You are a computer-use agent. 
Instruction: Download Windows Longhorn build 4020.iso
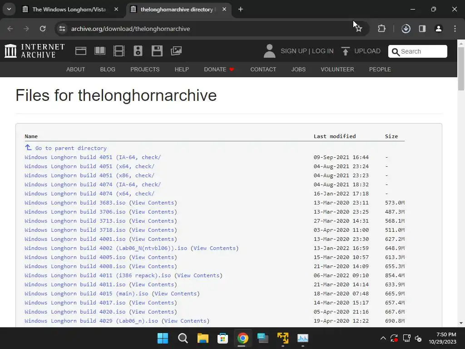coord(75,312)
